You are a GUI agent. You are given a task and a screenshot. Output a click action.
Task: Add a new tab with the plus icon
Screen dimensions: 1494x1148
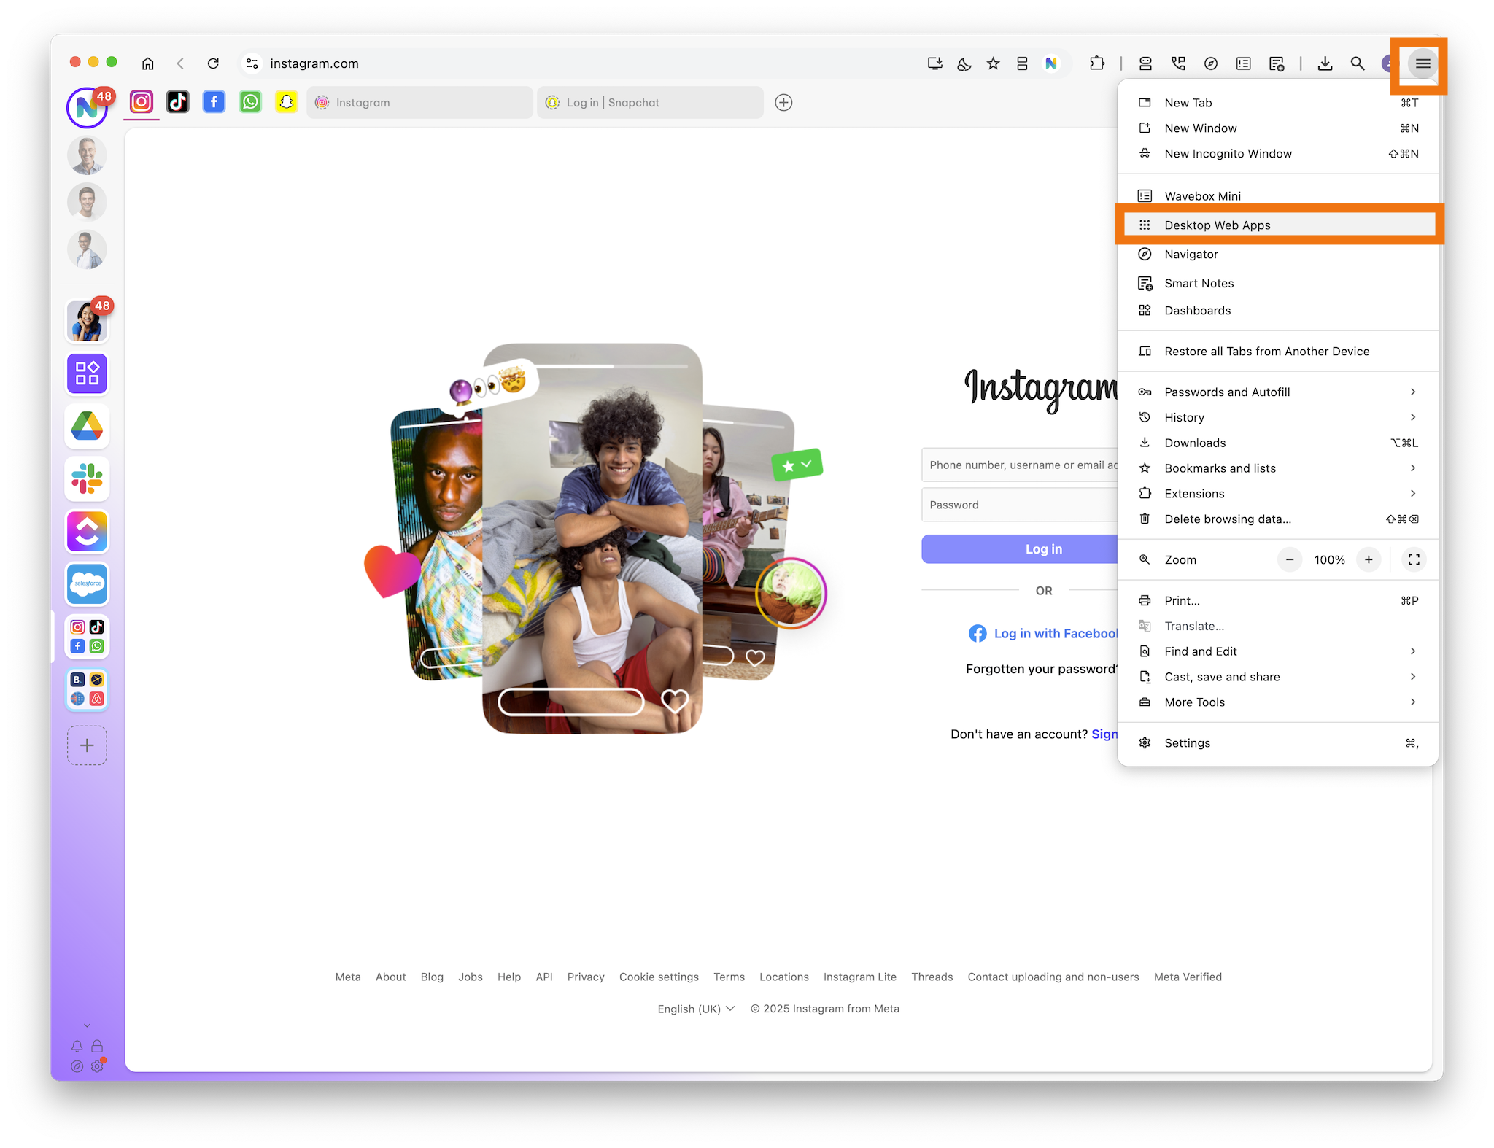click(783, 103)
